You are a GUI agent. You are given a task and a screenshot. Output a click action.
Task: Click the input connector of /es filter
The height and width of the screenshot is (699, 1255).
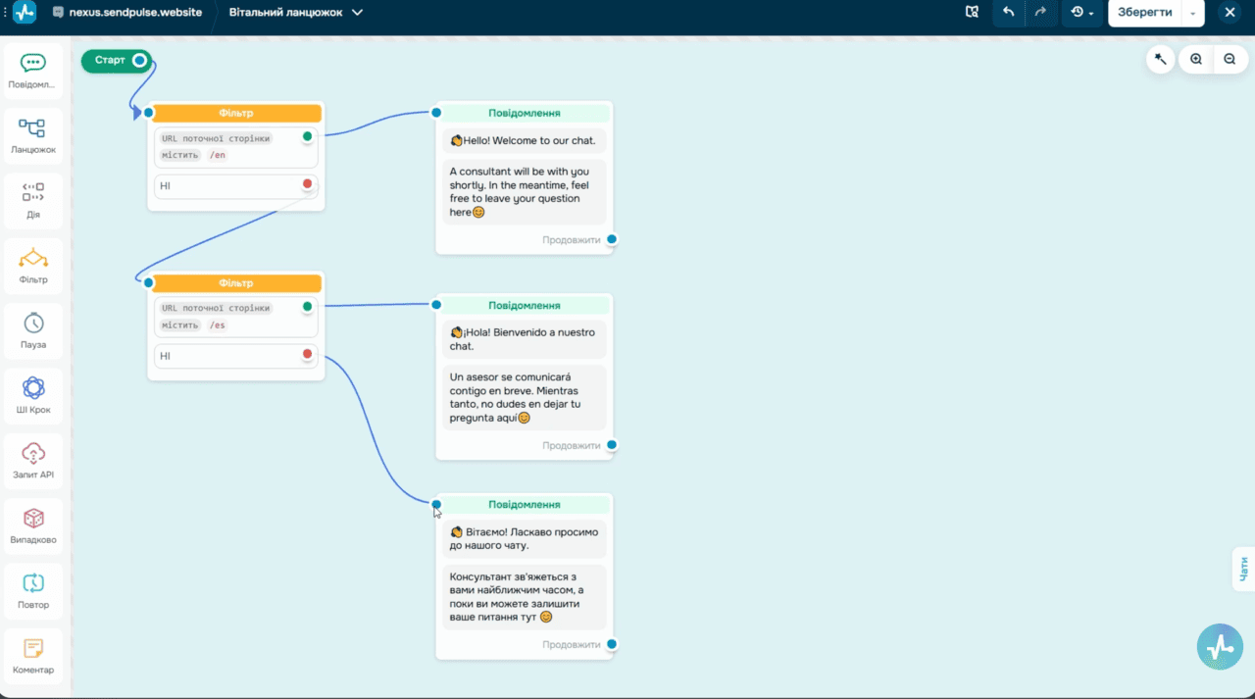click(x=149, y=282)
